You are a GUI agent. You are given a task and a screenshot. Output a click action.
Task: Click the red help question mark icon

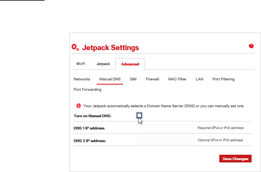pyautogui.click(x=251, y=46)
